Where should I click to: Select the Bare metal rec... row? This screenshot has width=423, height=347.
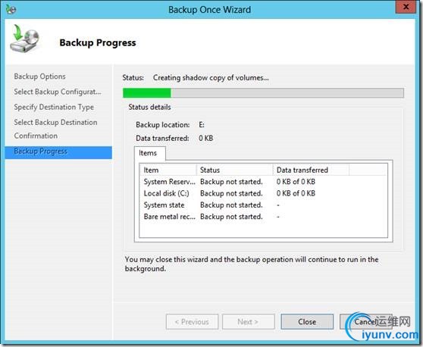(263, 217)
